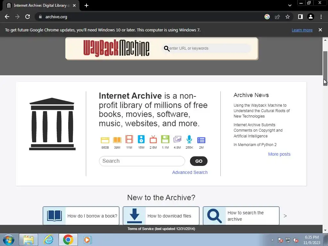328x246 pixels.
Task: Click the Chrome taskbar button
Action: (x=68, y=240)
